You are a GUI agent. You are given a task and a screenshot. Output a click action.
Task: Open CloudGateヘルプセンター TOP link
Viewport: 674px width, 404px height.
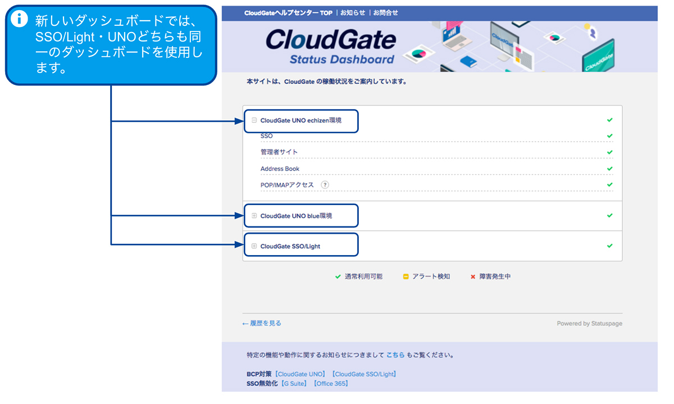click(x=289, y=12)
